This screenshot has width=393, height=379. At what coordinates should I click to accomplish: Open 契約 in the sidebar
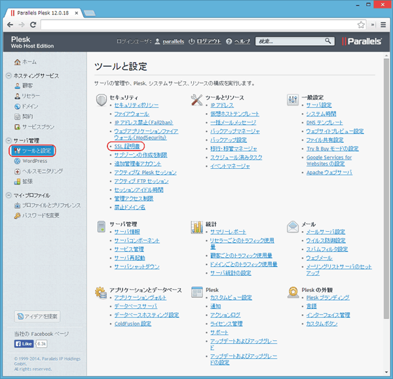point(28,117)
